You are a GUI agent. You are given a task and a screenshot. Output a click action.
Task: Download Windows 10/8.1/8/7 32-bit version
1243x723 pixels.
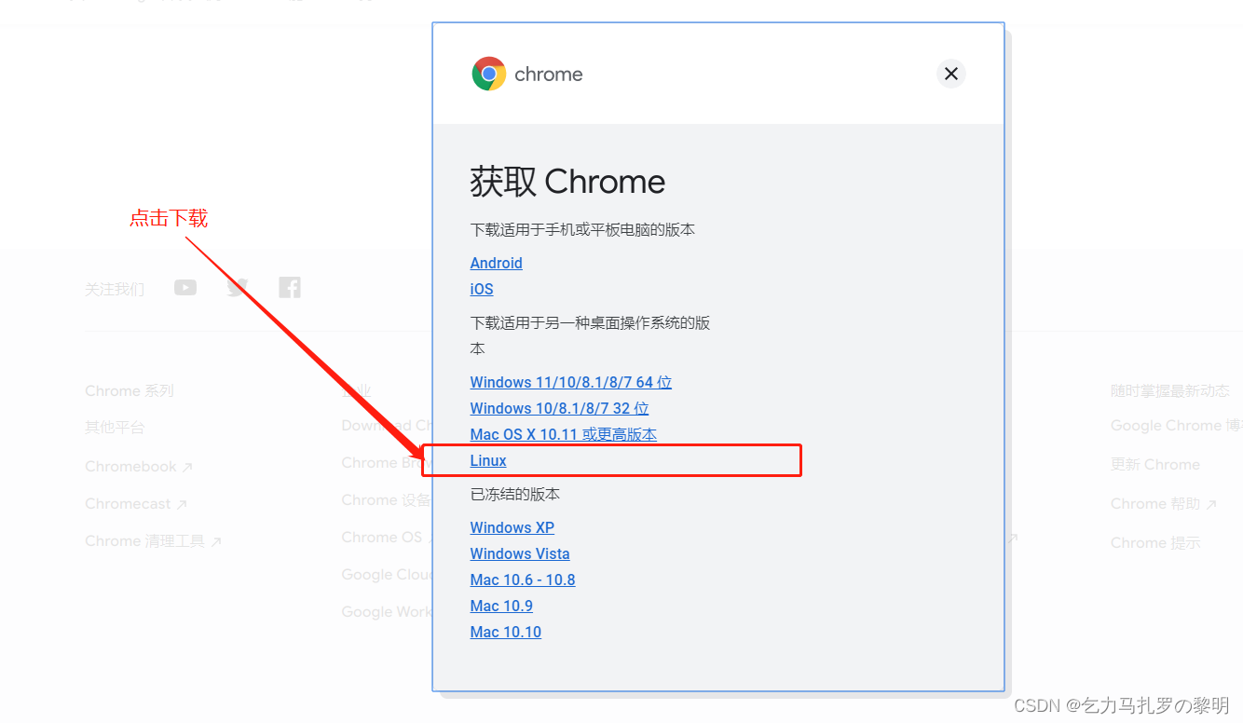coord(560,408)
